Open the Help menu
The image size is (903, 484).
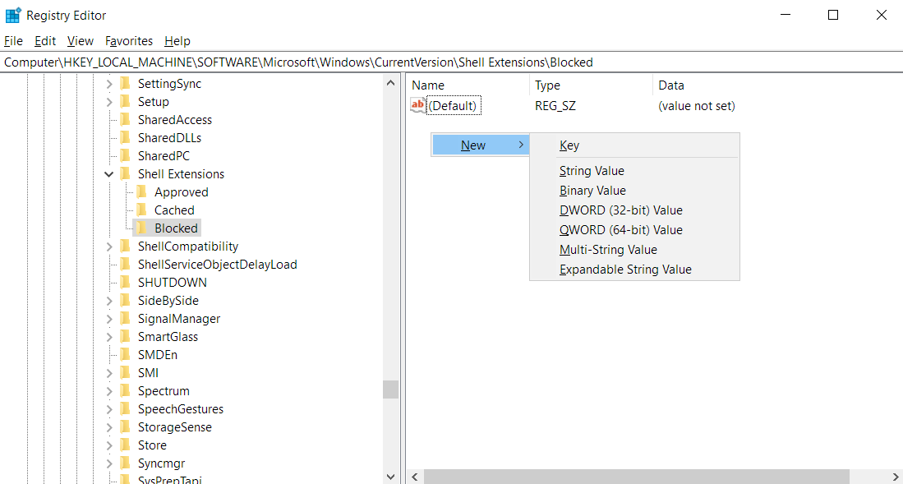click(177, 40)
